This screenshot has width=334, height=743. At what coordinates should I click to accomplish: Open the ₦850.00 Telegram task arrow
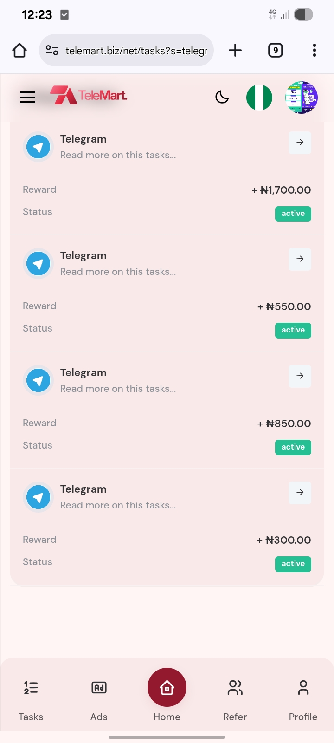click(300, 376)
